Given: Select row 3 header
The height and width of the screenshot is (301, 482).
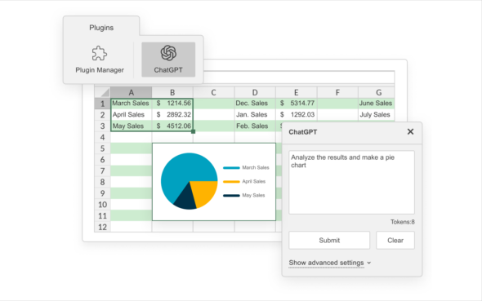Looking at the screenshot, I should pos(102,126).
